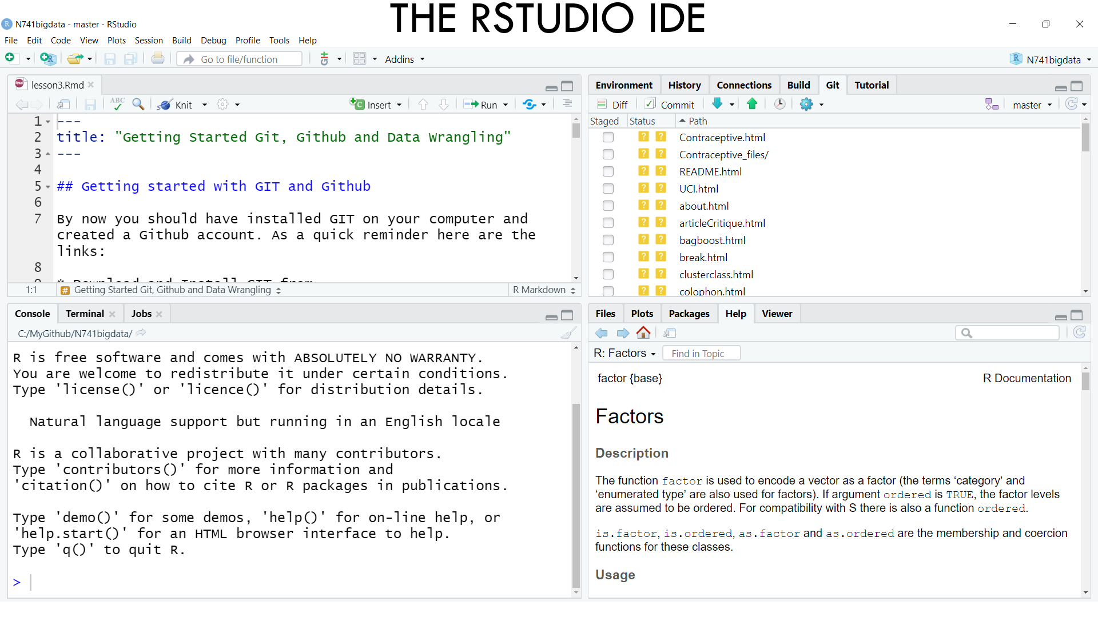Click the workspace panes layout icon
Image resolution: width=1098 pixels, height=617 pixels.
tap(359, 59)
